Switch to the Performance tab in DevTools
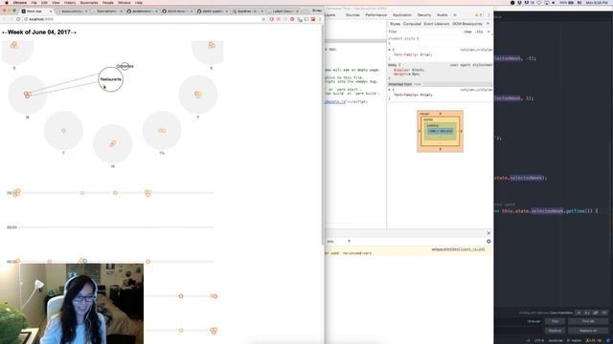613x344 pixels. 376,15
